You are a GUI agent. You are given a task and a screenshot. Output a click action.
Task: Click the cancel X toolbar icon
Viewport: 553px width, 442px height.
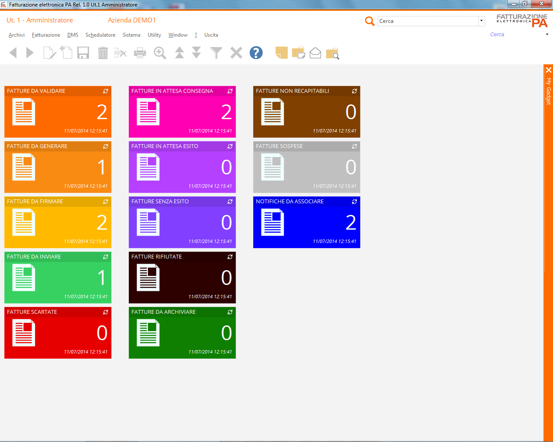click(x=236, y=53)
